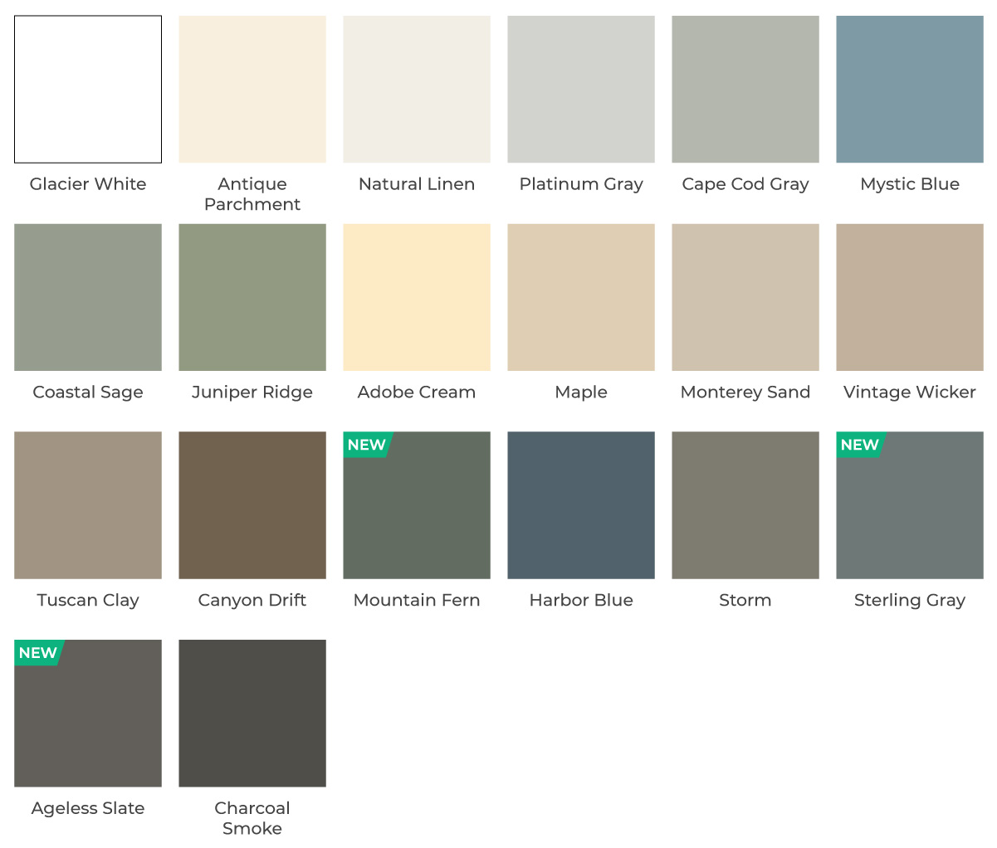Choose the Adobe Cream color
This screenshot has width=997, height=848.
point(416,296)
